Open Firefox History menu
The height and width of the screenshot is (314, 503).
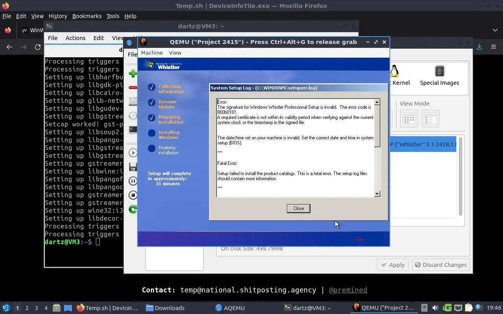[58, 16]
